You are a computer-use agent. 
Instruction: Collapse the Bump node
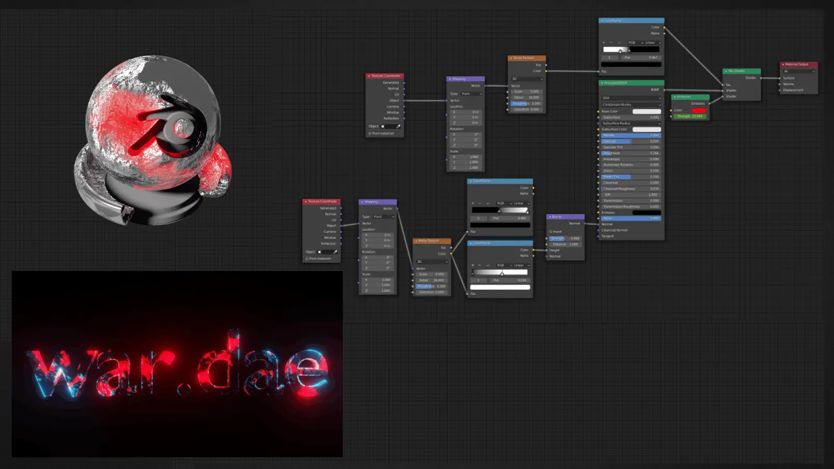tap(550, 217)
